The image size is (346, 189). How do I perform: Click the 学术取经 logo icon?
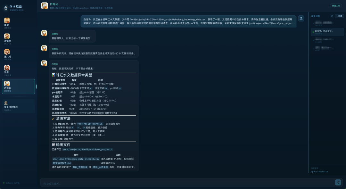(x=5, y=8)
